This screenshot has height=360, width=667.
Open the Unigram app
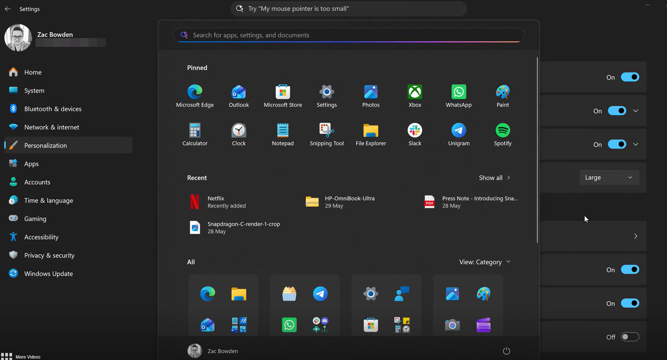[459, 135]
